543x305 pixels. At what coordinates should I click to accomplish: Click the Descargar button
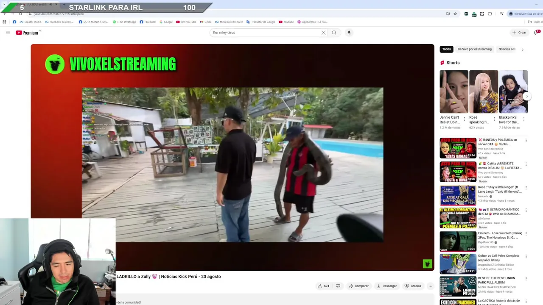386,286
